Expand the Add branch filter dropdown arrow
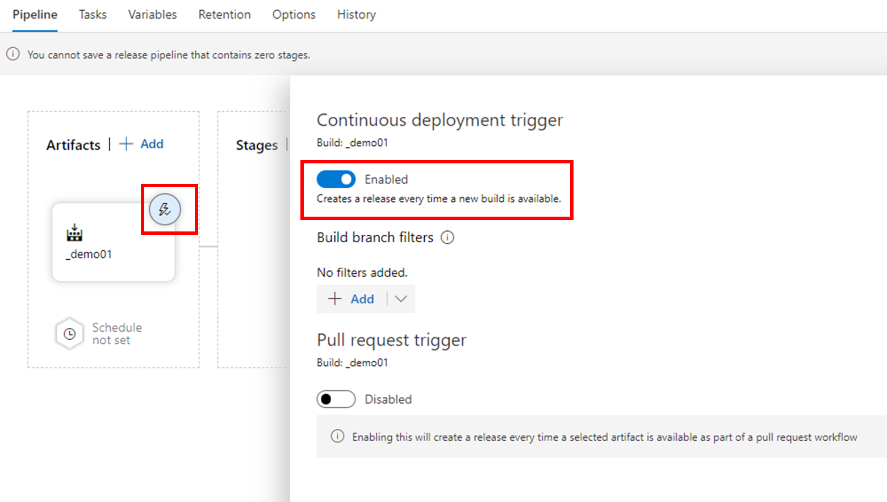This screenshot has width=887, height=502. click(401, 299)
